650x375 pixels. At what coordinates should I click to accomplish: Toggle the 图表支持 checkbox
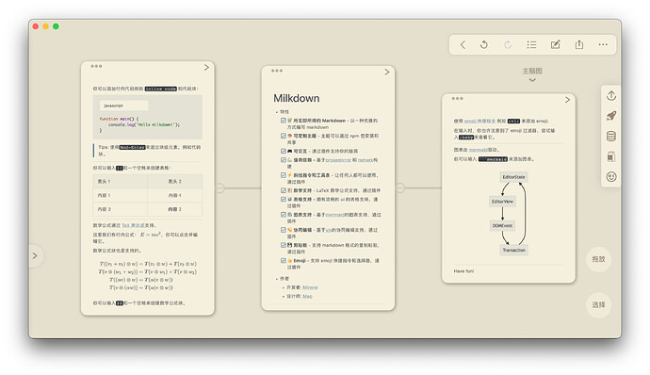pyautogui.click(x=284, y=215)
